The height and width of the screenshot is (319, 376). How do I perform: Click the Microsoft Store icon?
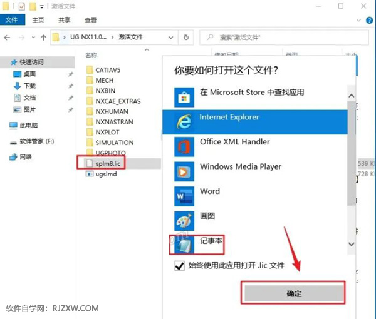[184, 98]
